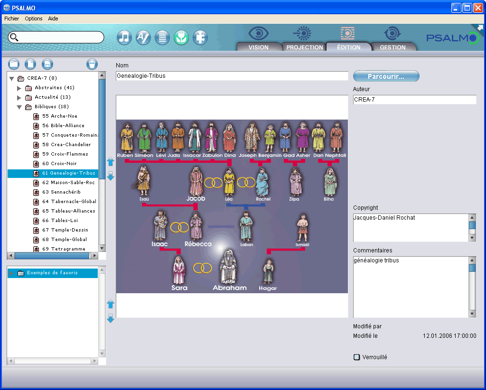
Task: Toggle the Verrouillé checkbox
Action: coord(357,357)
